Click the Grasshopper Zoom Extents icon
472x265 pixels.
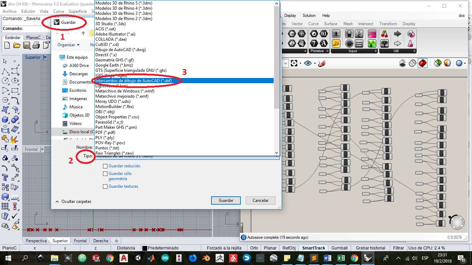coord(294,63)
